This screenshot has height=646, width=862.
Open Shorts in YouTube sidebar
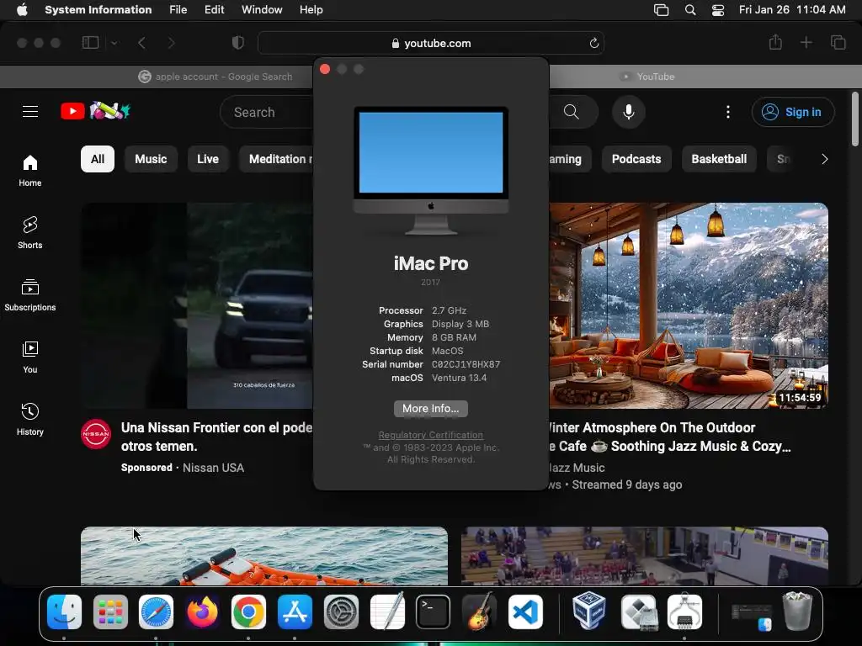30,232
